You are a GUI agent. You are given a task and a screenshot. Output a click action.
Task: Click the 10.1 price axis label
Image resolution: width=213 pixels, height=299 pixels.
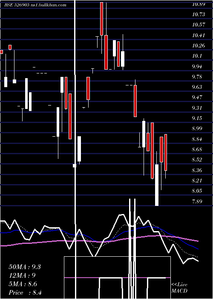[197, 56]
